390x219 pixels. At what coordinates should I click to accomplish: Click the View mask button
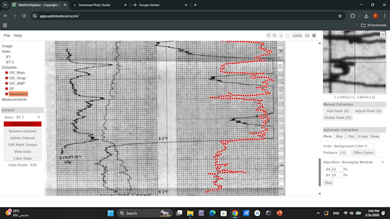tap(375, 136)
